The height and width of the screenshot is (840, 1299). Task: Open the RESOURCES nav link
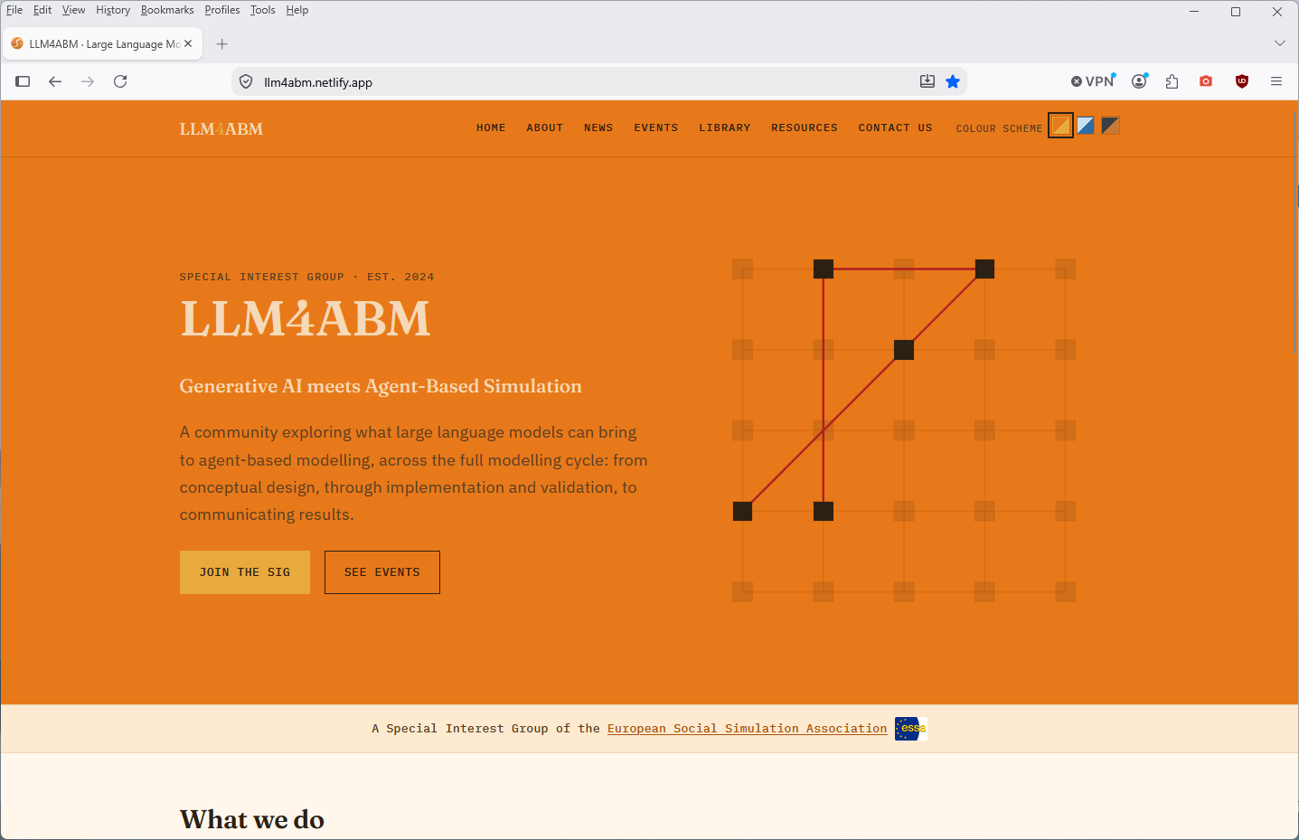coord(805,128)
